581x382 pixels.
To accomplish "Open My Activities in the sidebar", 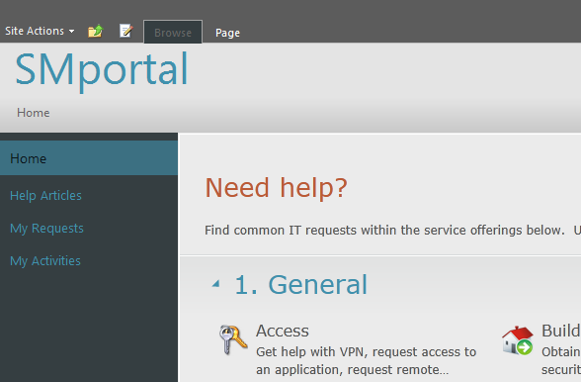I will [x=45, y=260].
